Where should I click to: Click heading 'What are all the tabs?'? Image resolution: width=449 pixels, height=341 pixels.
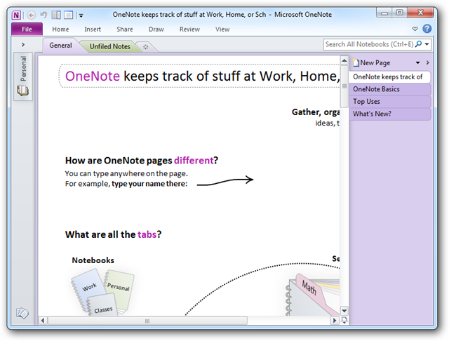click(x=114, y=234)
